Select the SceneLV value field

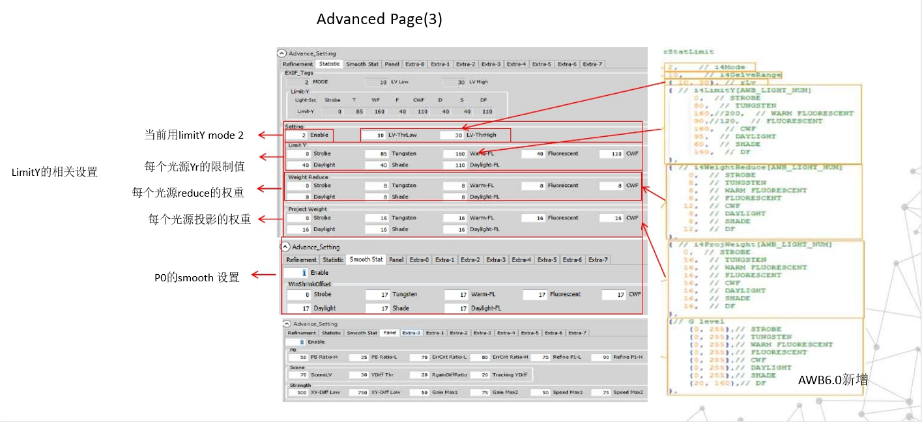click(297, 375)
